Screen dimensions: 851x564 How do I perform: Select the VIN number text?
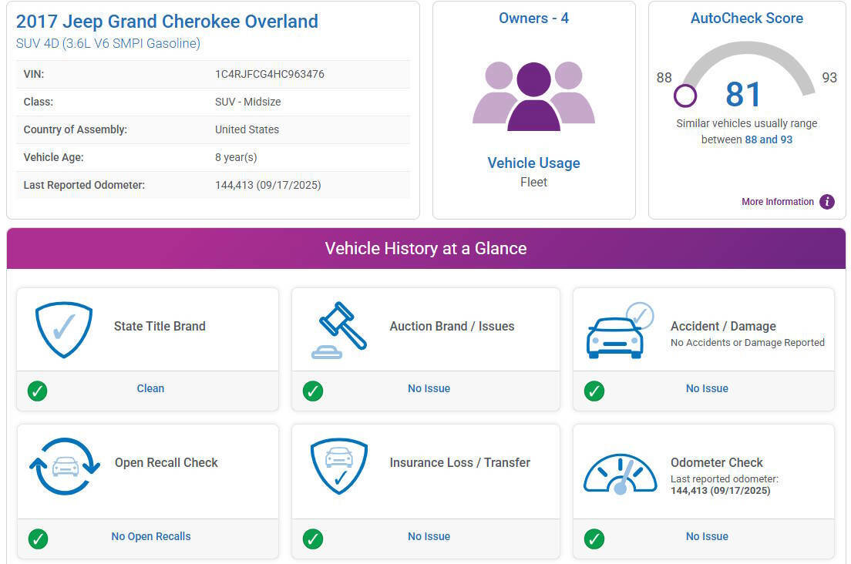pos(269,74)
